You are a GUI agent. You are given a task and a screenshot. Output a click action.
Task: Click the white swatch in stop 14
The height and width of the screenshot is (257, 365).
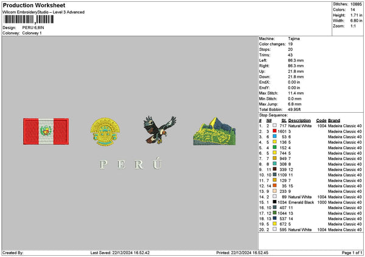tap(275, 196)
